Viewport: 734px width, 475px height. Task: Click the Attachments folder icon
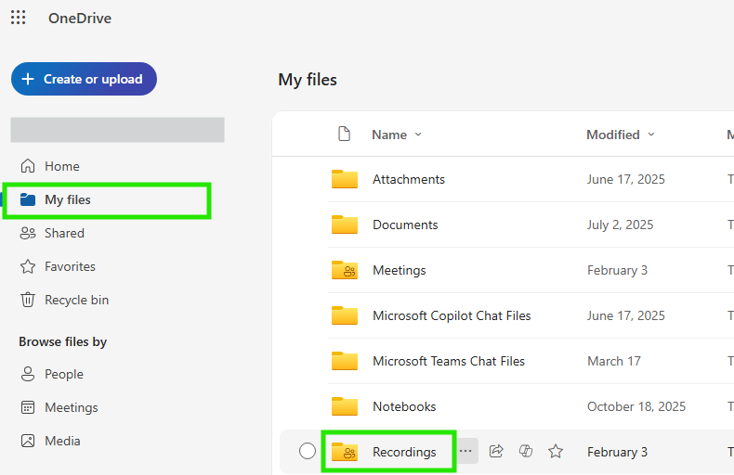coord(345,179)
